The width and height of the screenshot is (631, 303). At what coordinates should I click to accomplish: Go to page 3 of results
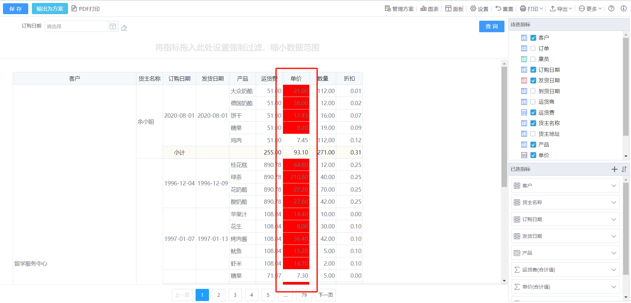(235, 295)
